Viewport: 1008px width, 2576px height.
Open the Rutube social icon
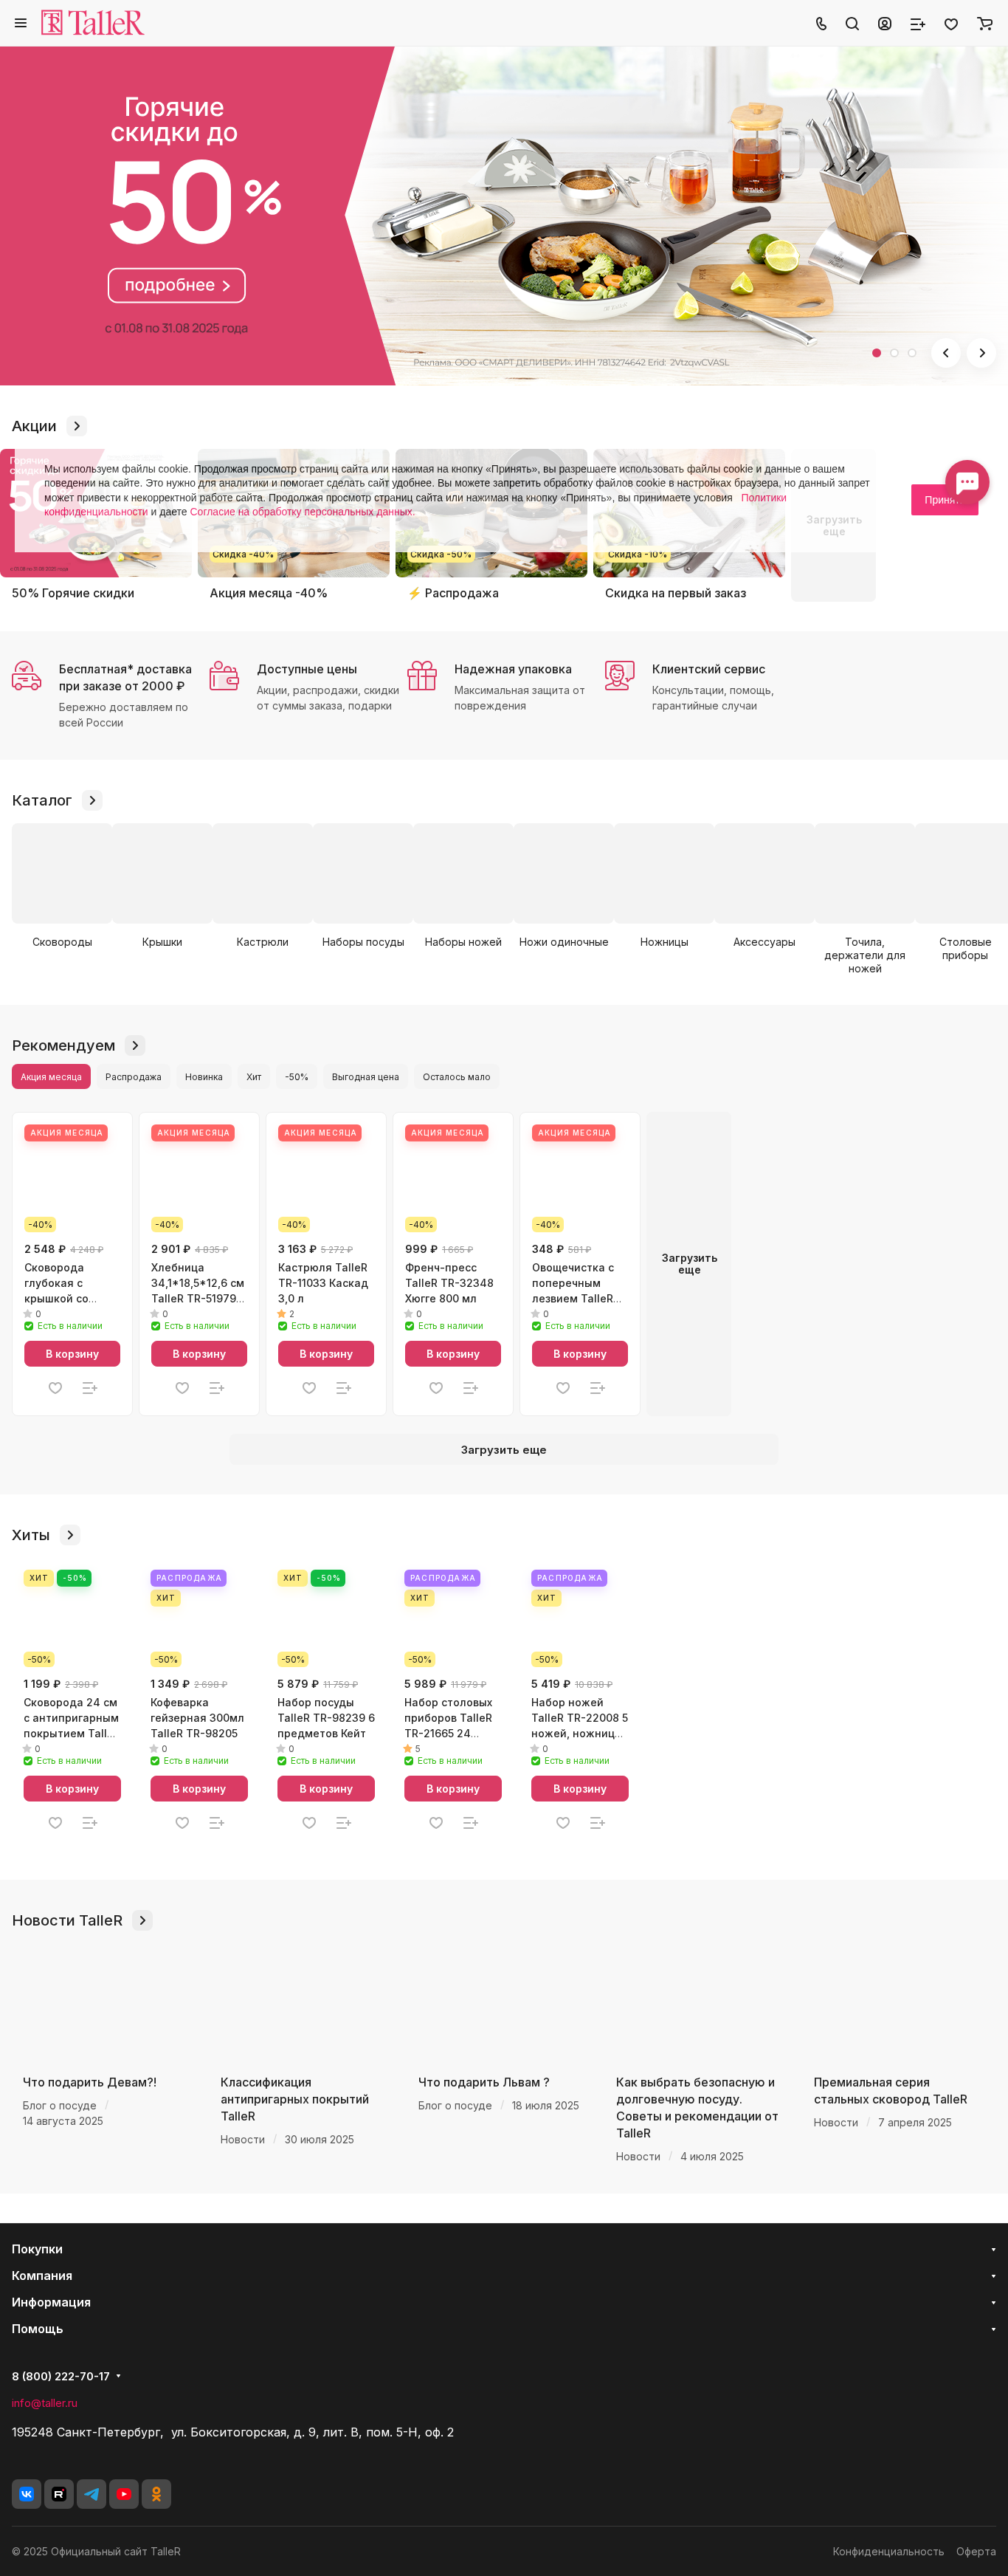(59, 2494)
